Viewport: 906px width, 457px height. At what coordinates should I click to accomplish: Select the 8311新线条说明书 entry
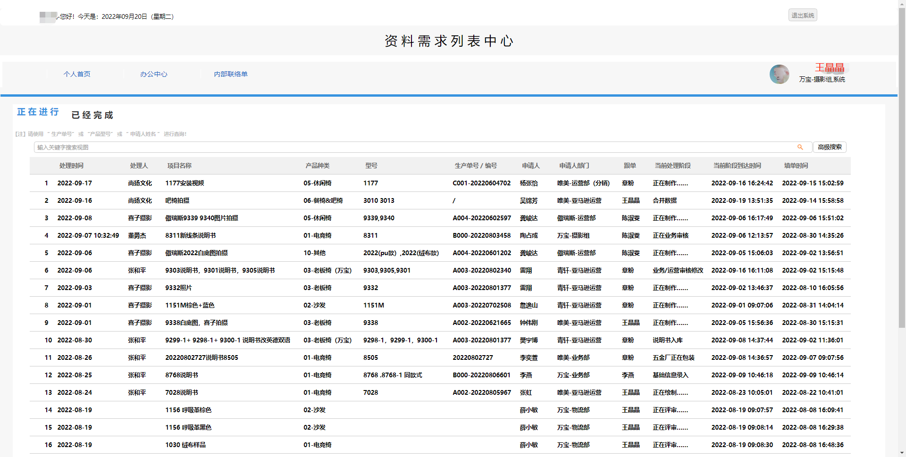[x=190, y=235]
